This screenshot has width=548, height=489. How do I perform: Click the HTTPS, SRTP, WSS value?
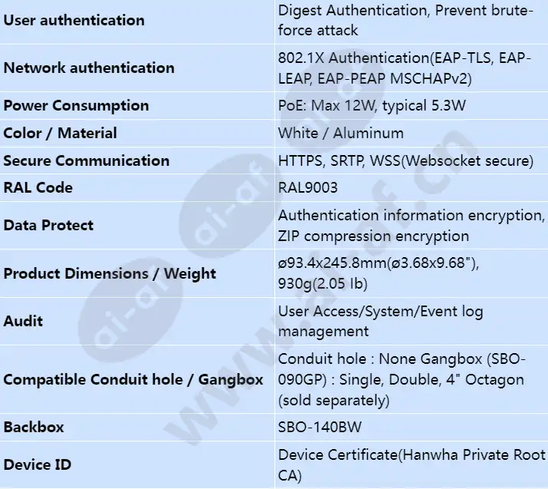point(405,160)
